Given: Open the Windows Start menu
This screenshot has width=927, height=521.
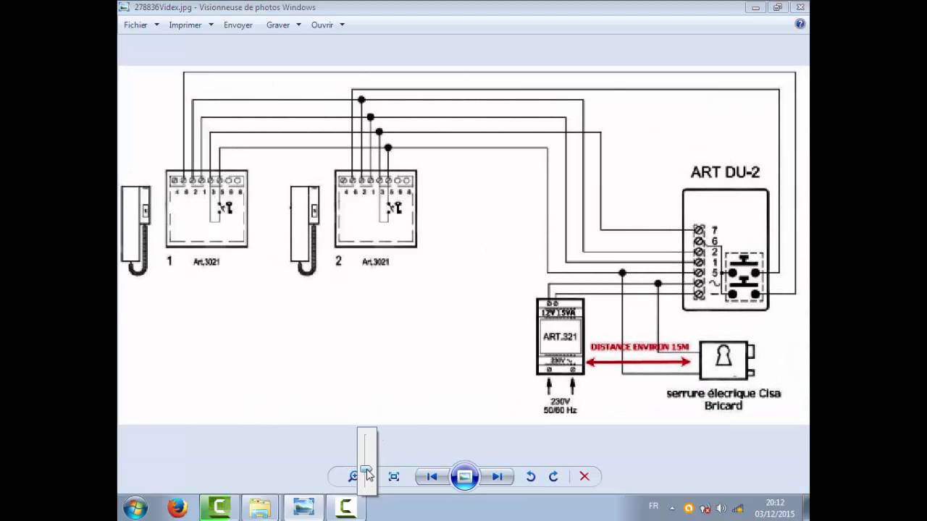Looking at the screenshot, I should click(x=135, y=508).
